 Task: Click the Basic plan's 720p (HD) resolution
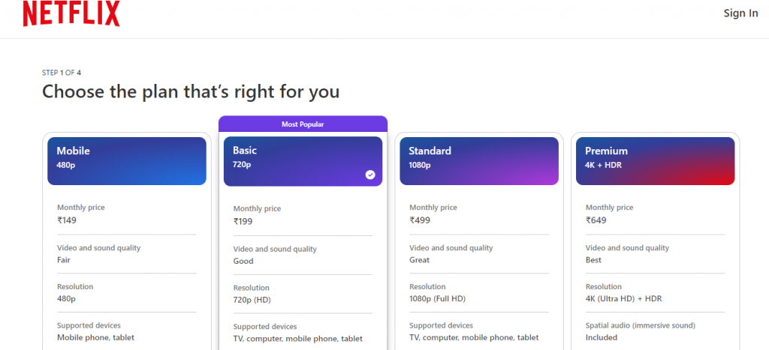[x=251, y=300]
